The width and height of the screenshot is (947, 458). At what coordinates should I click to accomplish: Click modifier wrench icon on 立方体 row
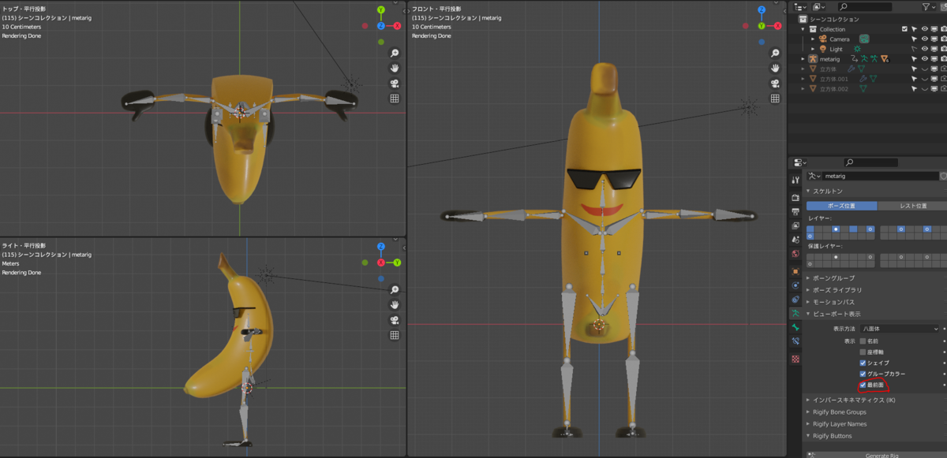pyautogui.click(x=852, y=69)
